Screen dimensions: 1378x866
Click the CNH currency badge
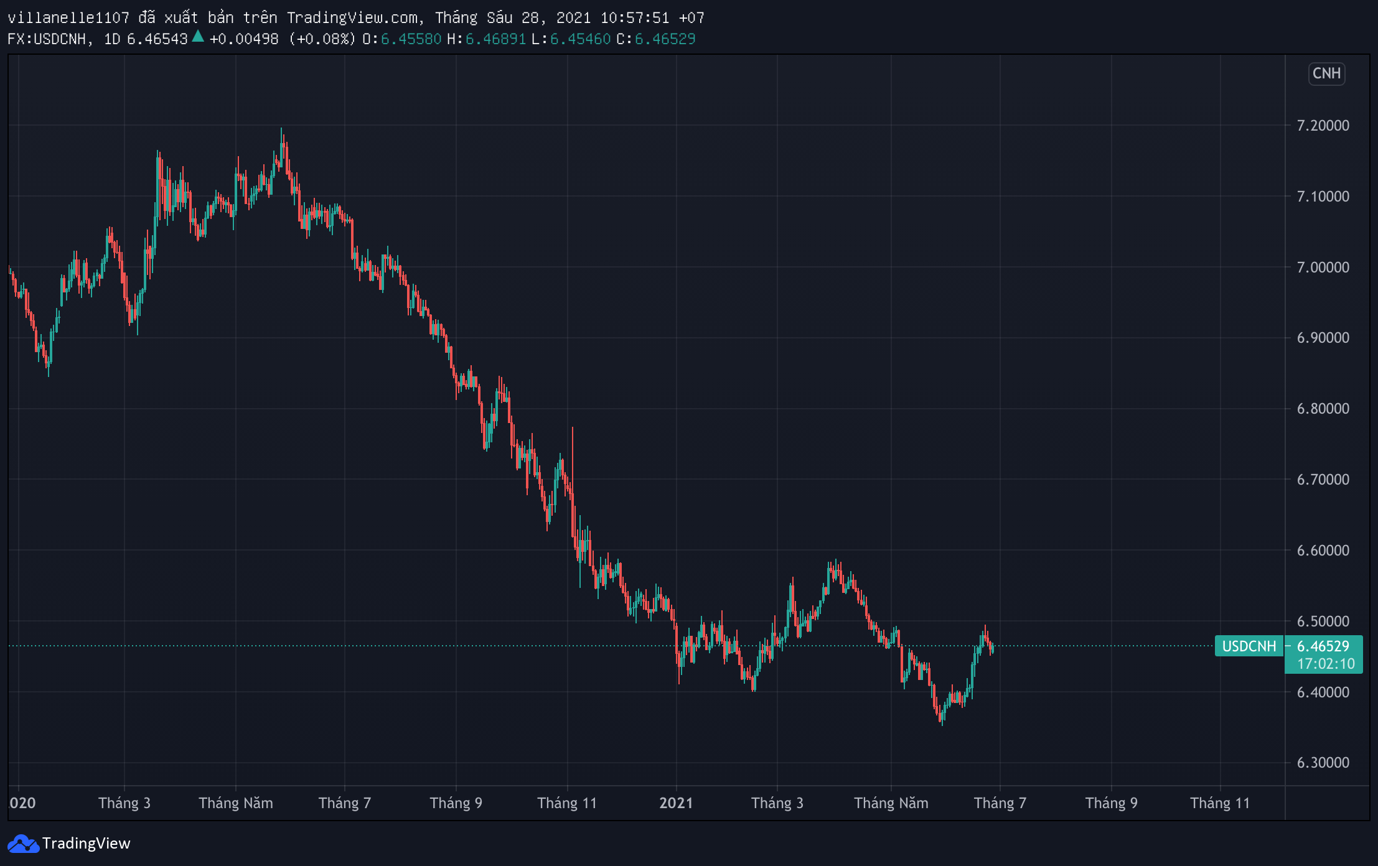[x=1326, y=73]
